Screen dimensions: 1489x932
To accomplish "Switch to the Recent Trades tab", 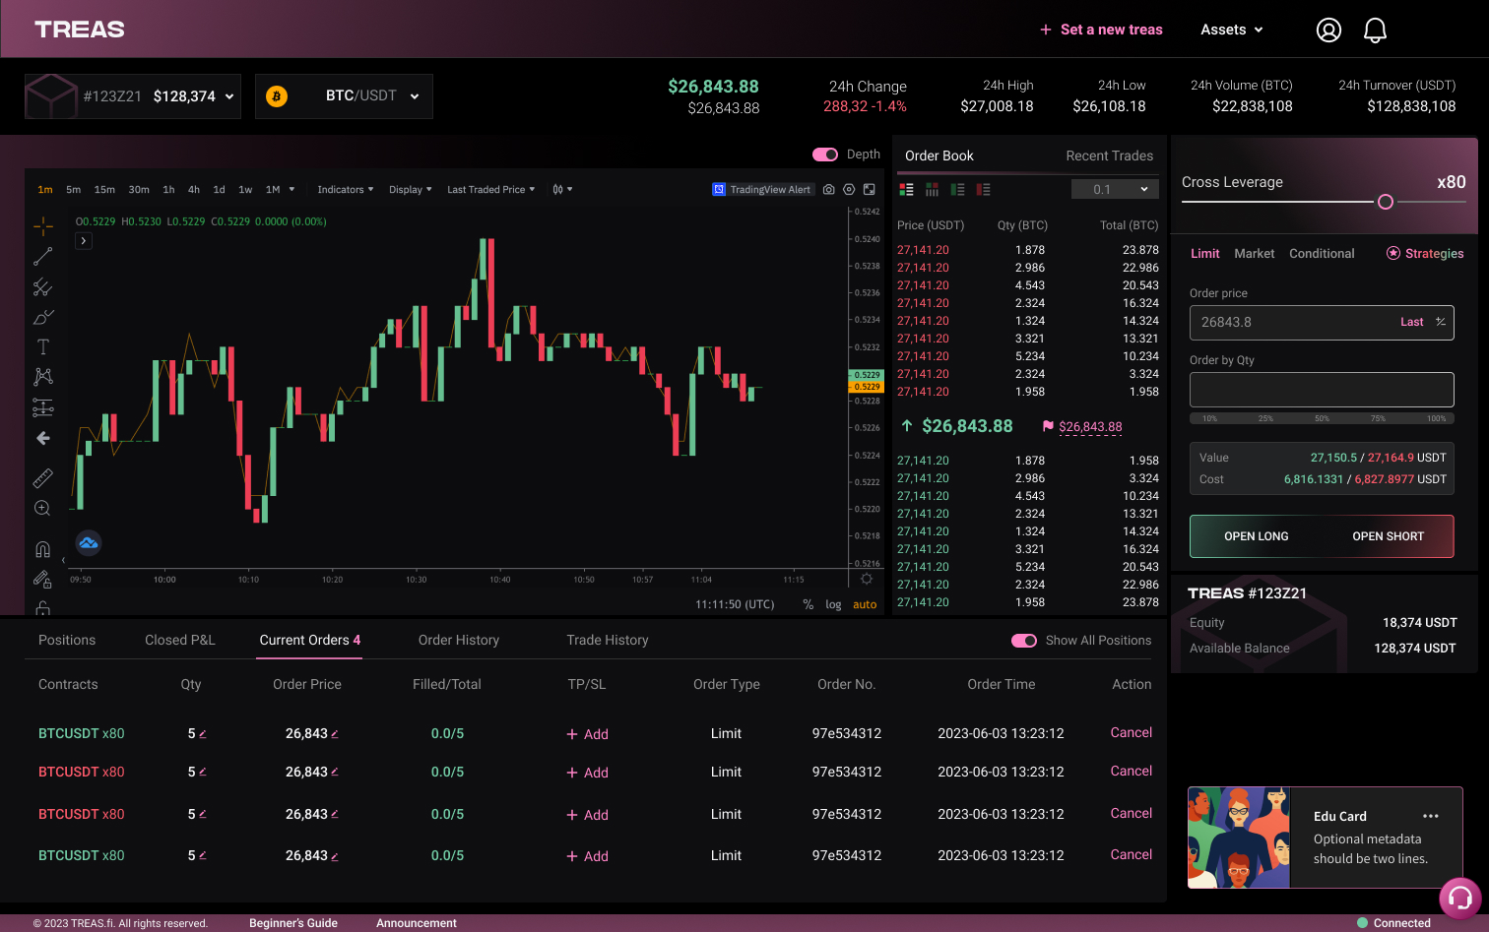I will (1109, 155).
